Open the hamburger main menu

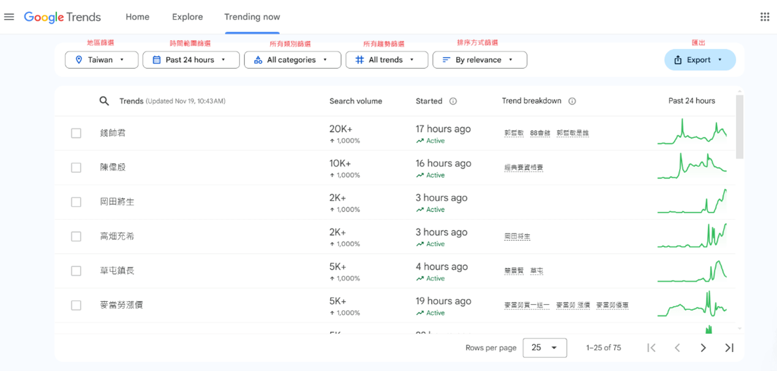point(9,17)
